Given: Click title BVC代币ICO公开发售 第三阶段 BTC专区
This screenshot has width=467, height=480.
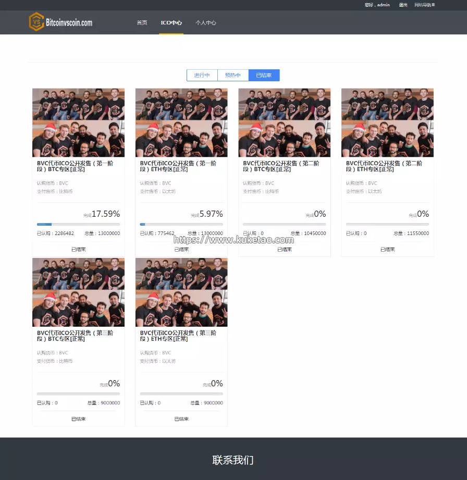Looking at the screenshot, I should click(x=75, y=336).
